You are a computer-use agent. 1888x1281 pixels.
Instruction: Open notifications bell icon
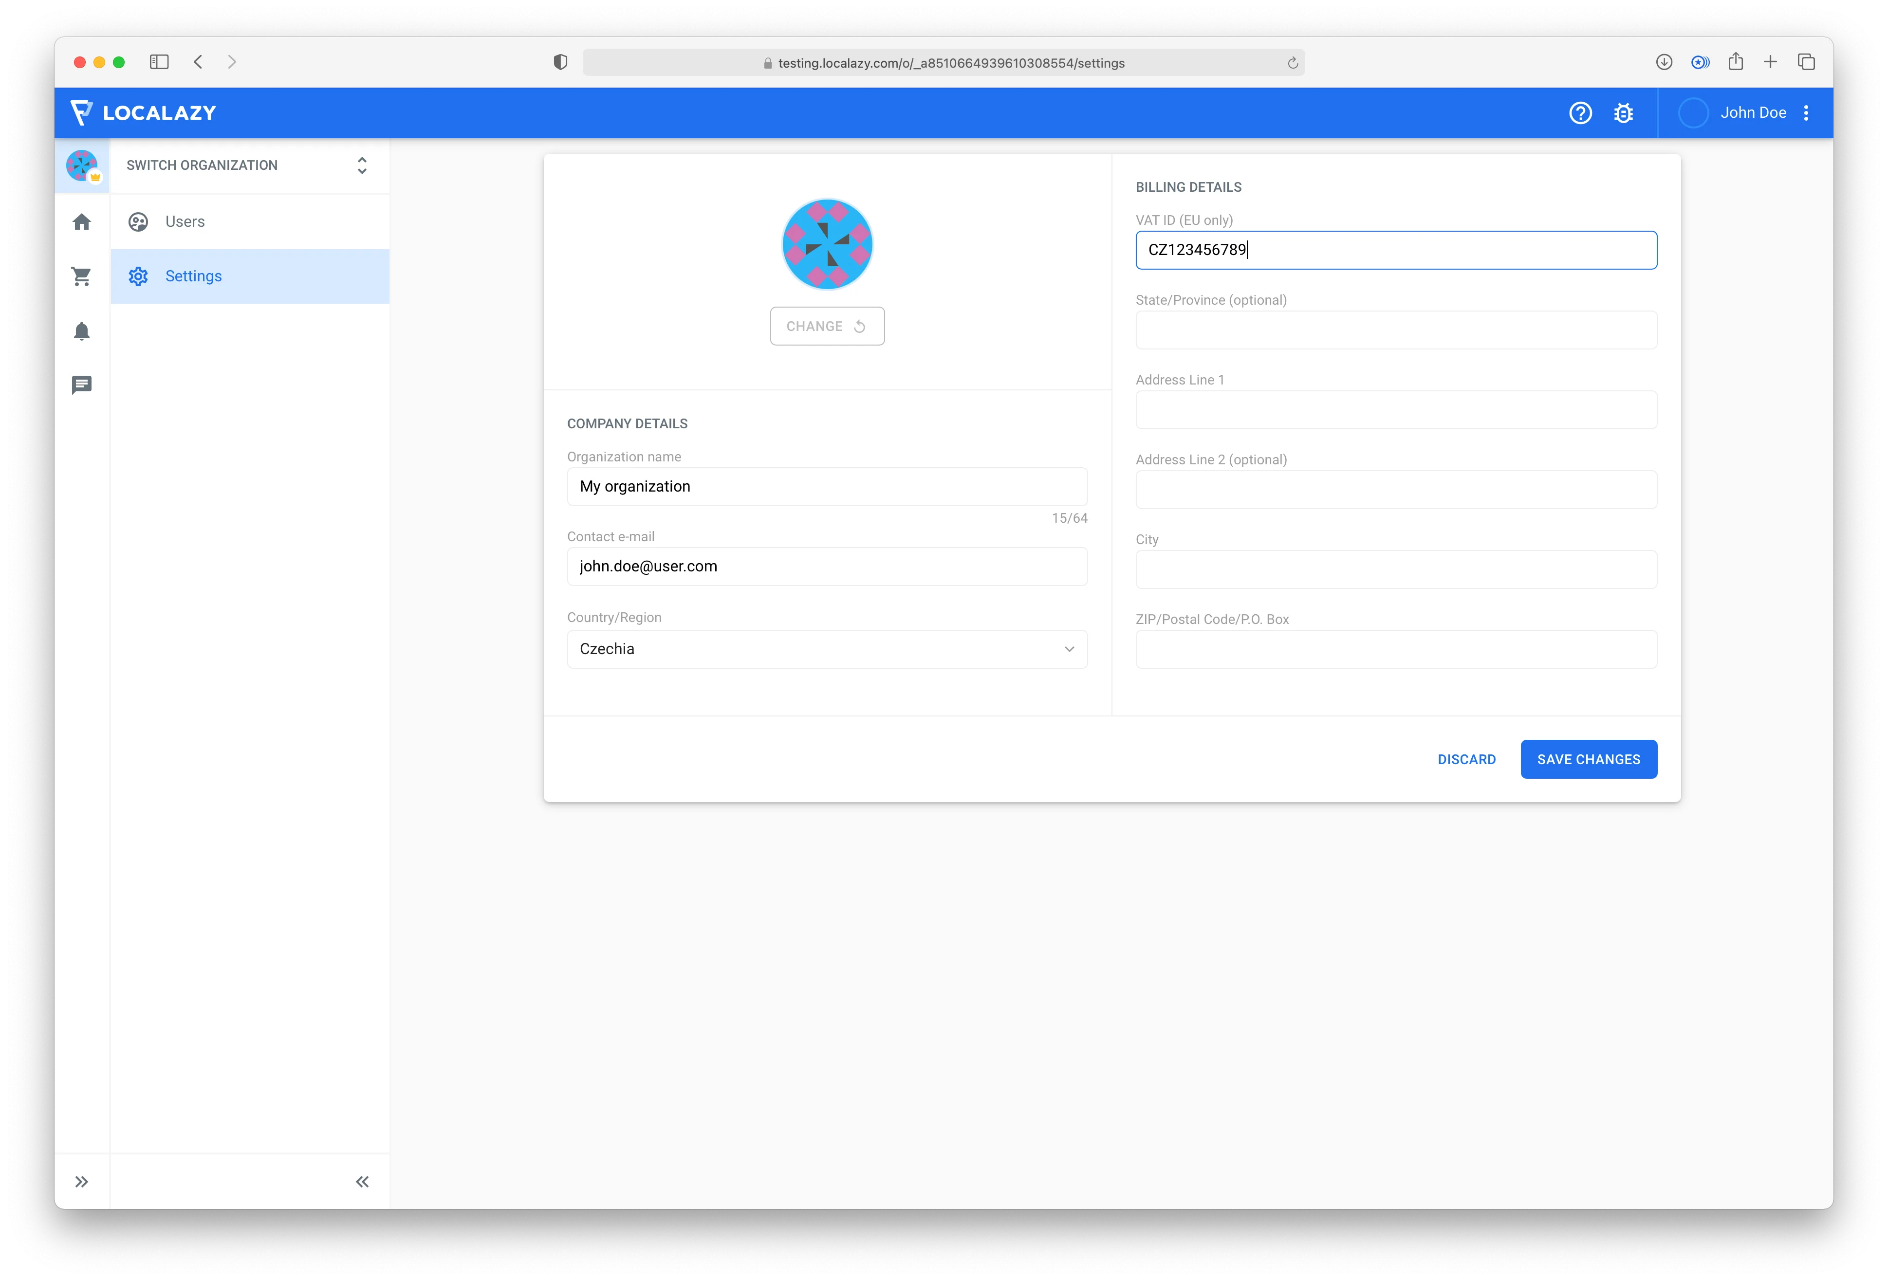pyautogui.click(x=82, y=330)
